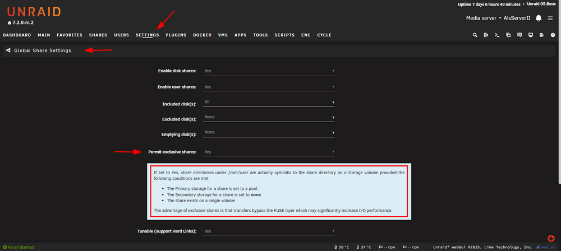Open the Apps menu item
Screen dimensions: 561x251
click(241, 35)
